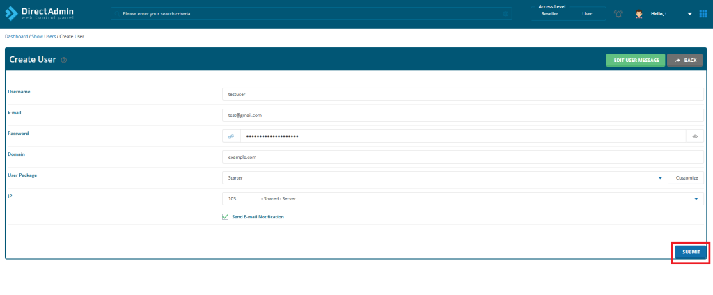
Task: Open the apps grid menu icon
Action: tap(703, 14)
